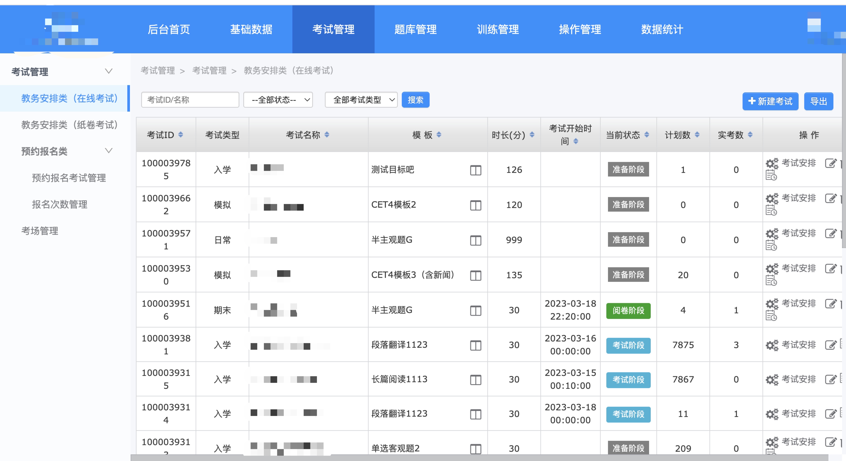Select the 考试管理 top navigation tab
Viewport: 846px width, 461px height.
[333, 29]
